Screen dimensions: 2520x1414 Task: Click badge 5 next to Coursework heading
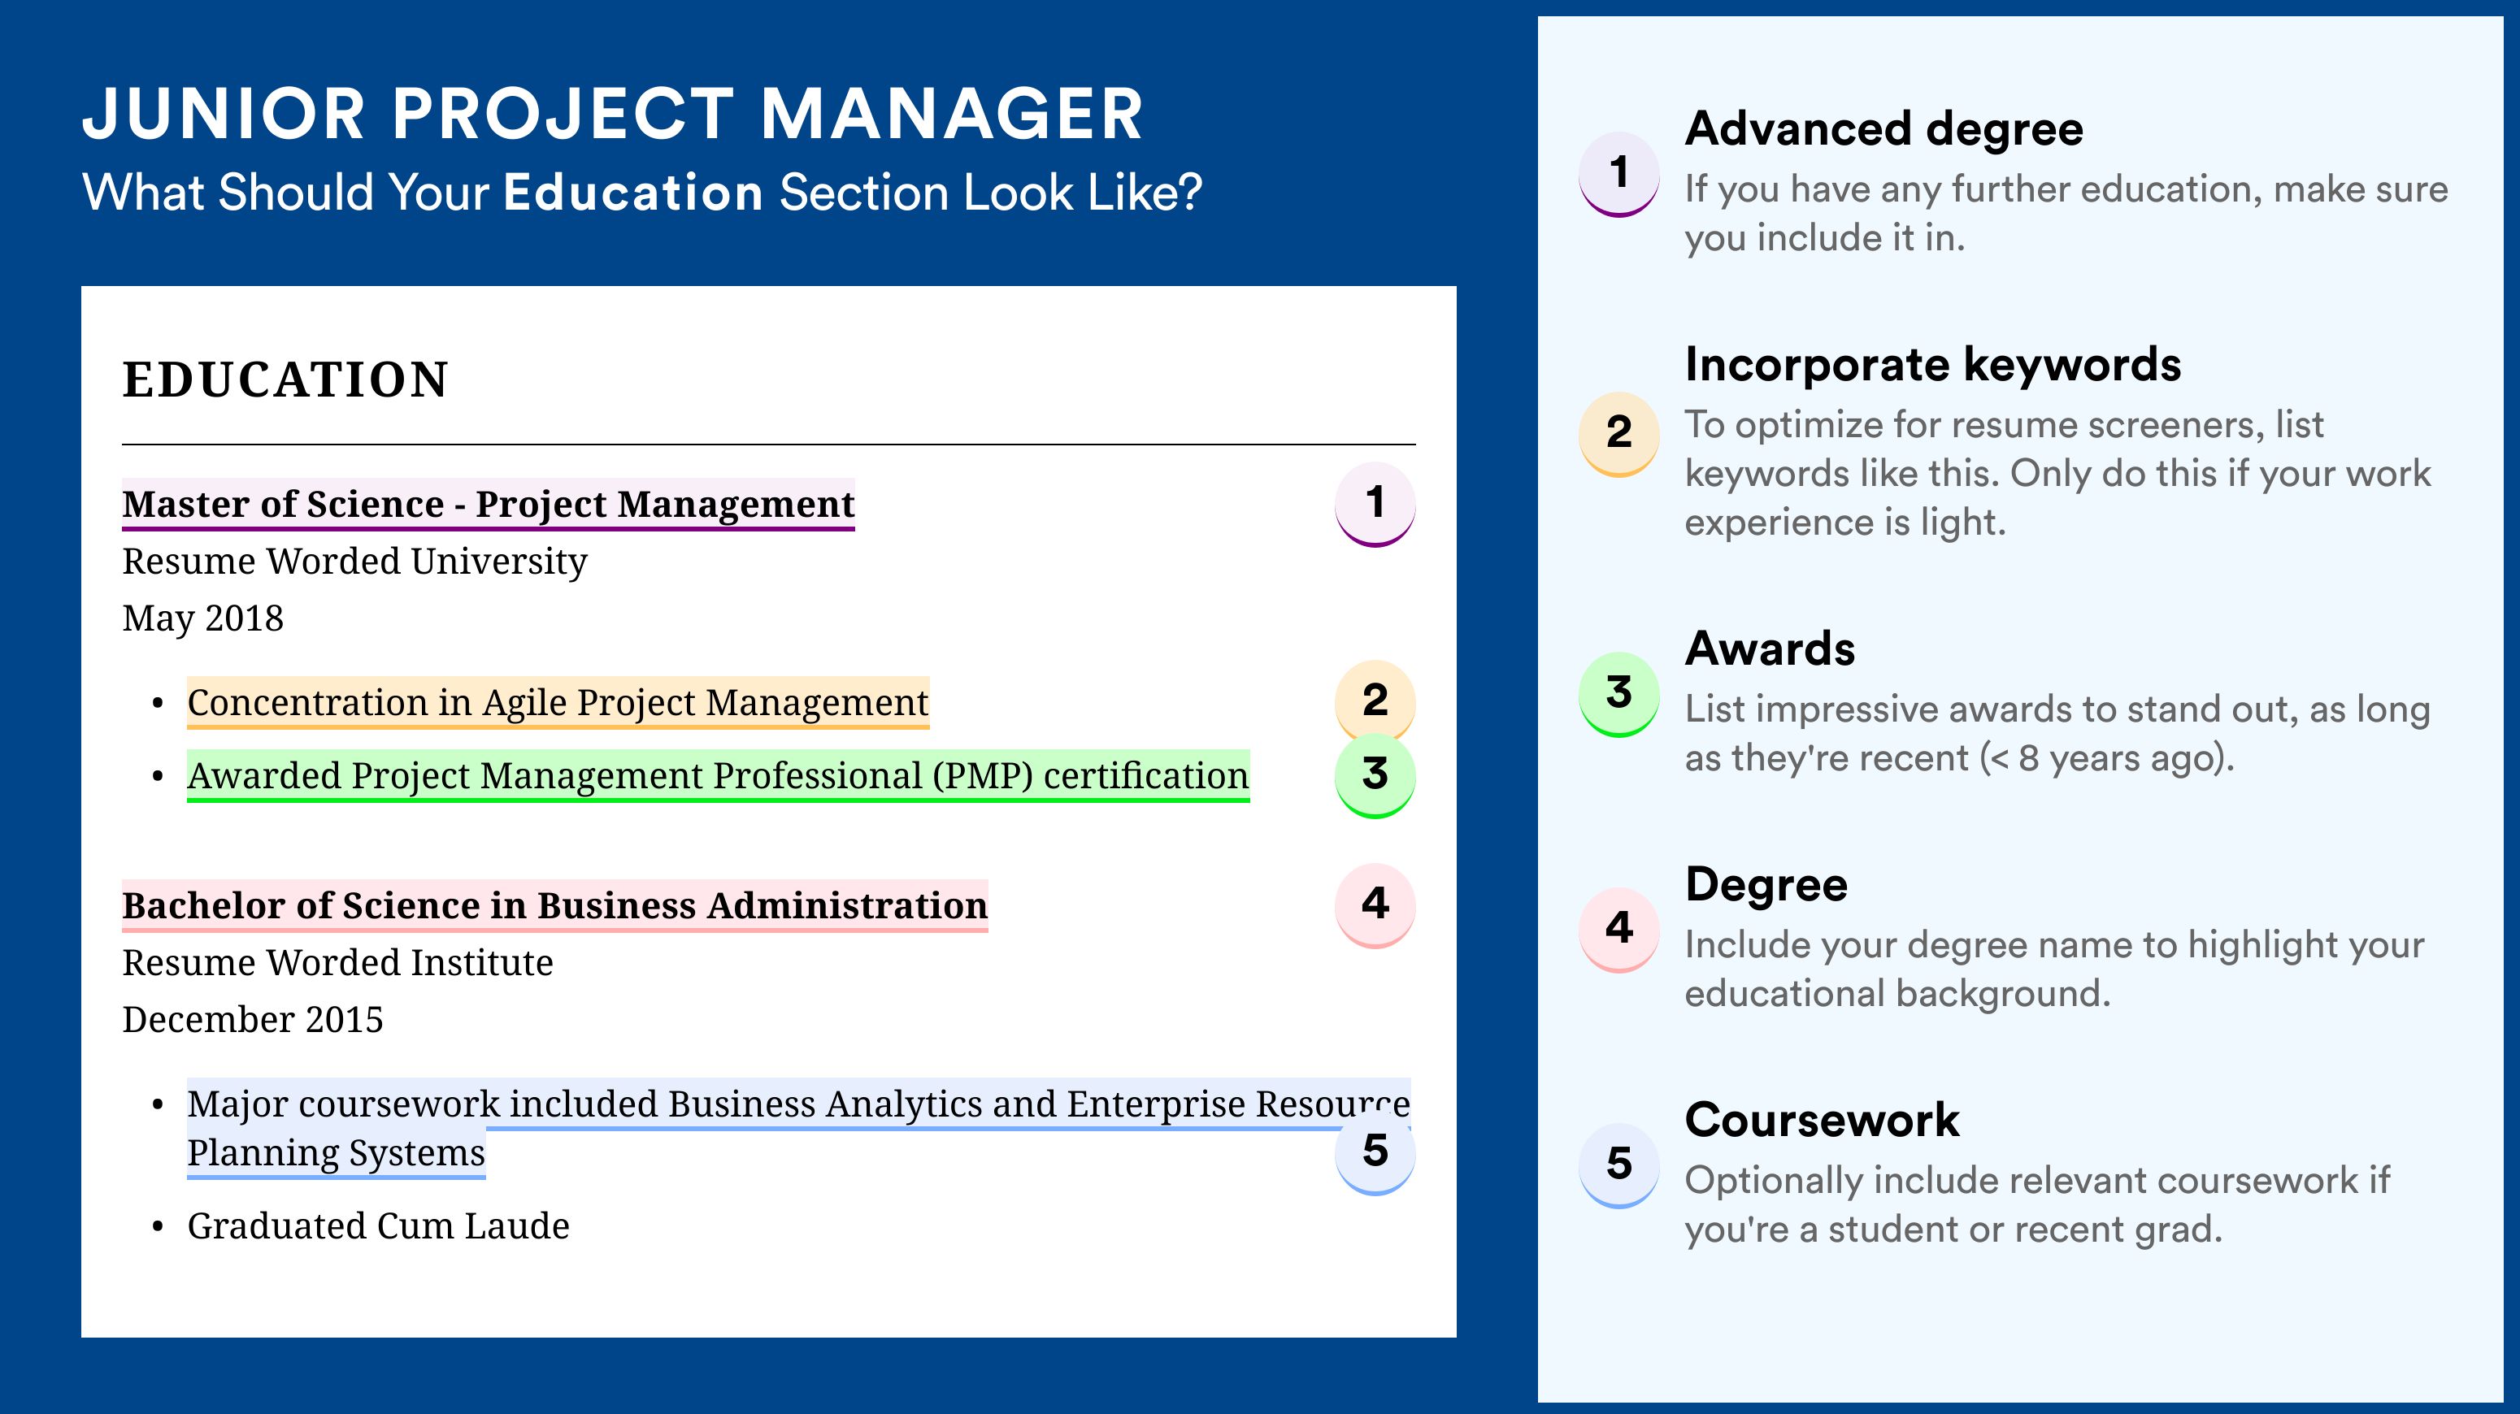click(x=1618, y=1165)
